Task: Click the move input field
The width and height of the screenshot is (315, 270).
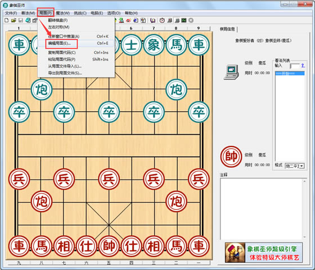Action: click(x=295, y=66)
